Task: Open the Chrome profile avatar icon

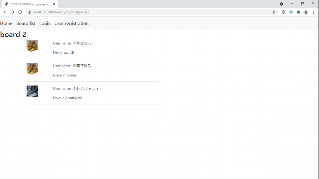Action: pos(306,12)
